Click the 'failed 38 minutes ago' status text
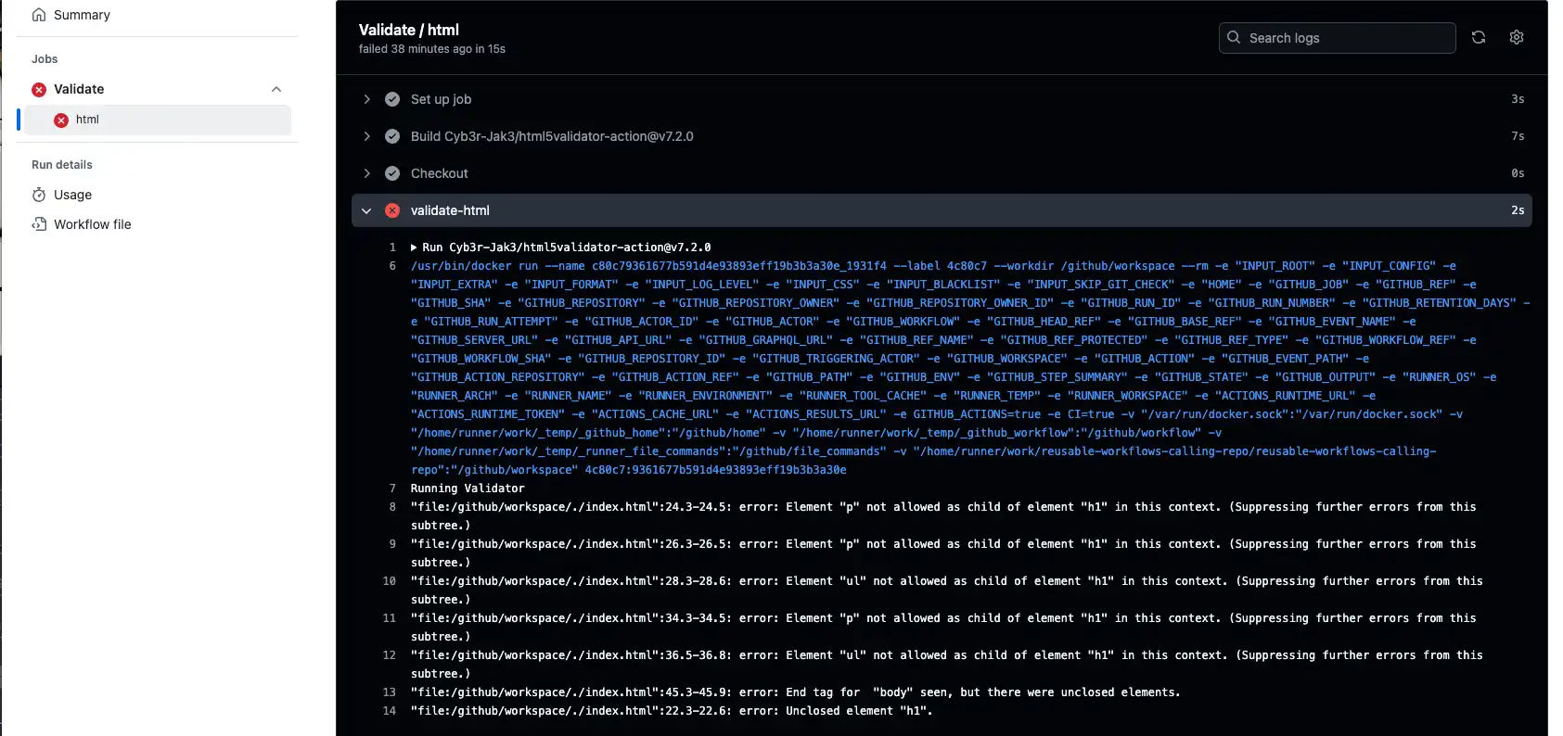1563x736 pixels. coord(432,49)
